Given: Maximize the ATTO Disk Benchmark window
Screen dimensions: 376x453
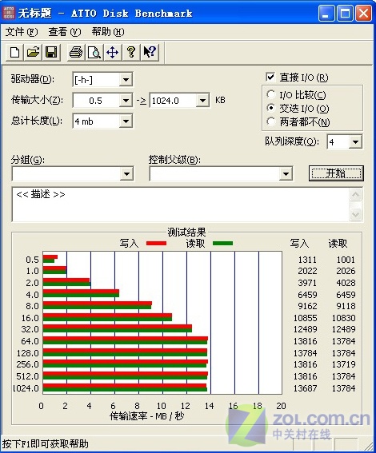Looking at the screenshot, I should coord(345,14).
